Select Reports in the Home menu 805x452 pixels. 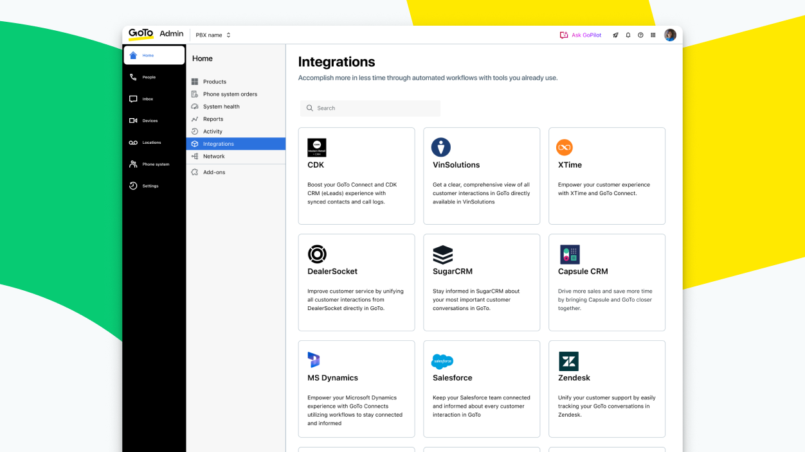[x=212, y=119]
